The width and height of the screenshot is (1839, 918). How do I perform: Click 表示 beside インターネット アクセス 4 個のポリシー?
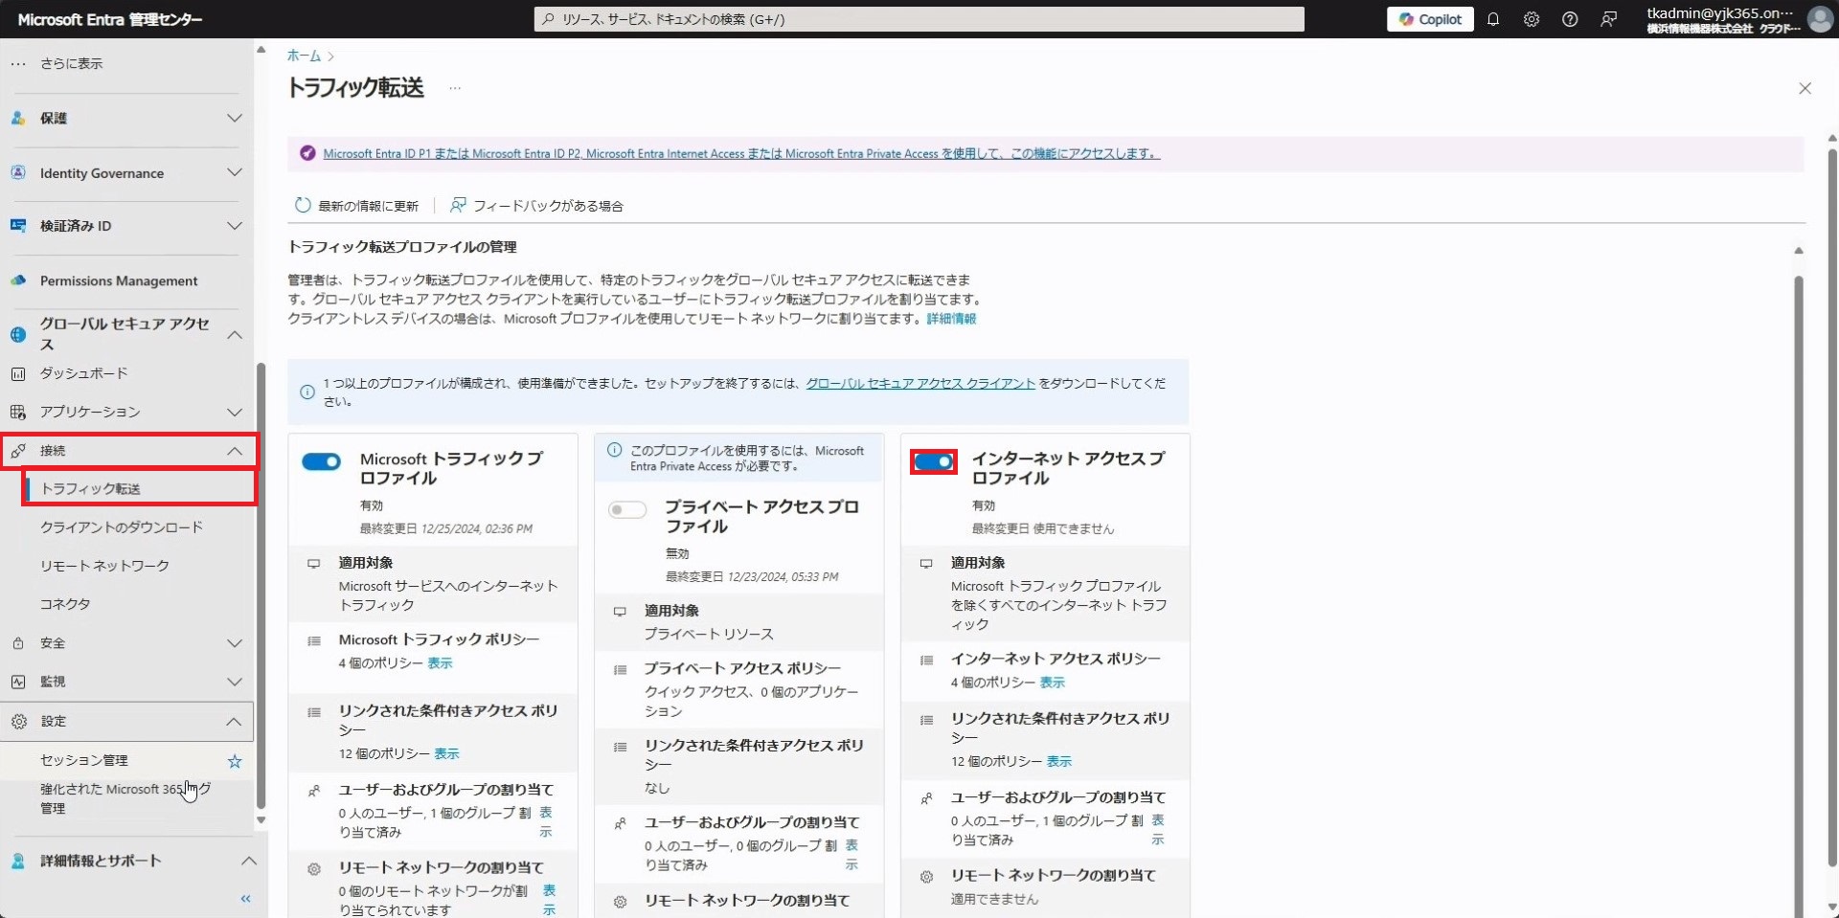point(1053,683)
